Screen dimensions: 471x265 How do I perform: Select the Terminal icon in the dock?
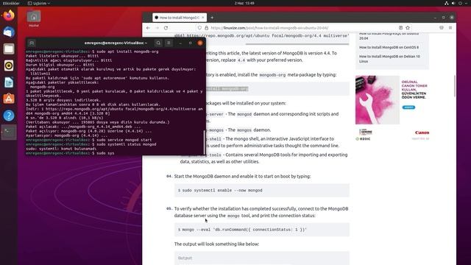click(9, 132)
